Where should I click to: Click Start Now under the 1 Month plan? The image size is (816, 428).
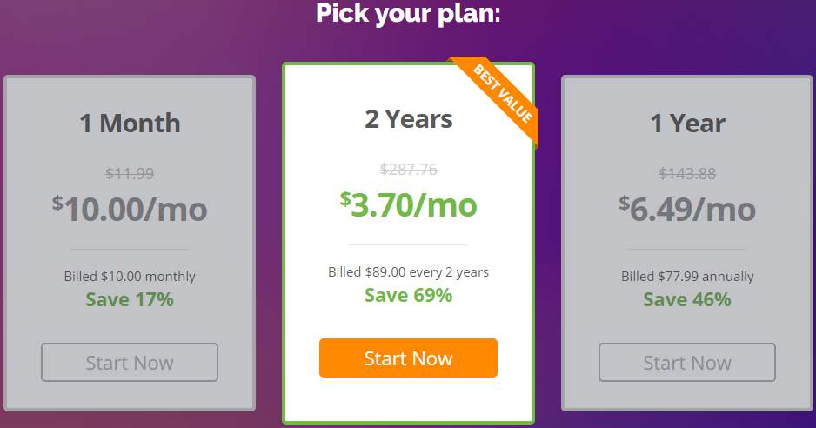[x=130, y=362]
